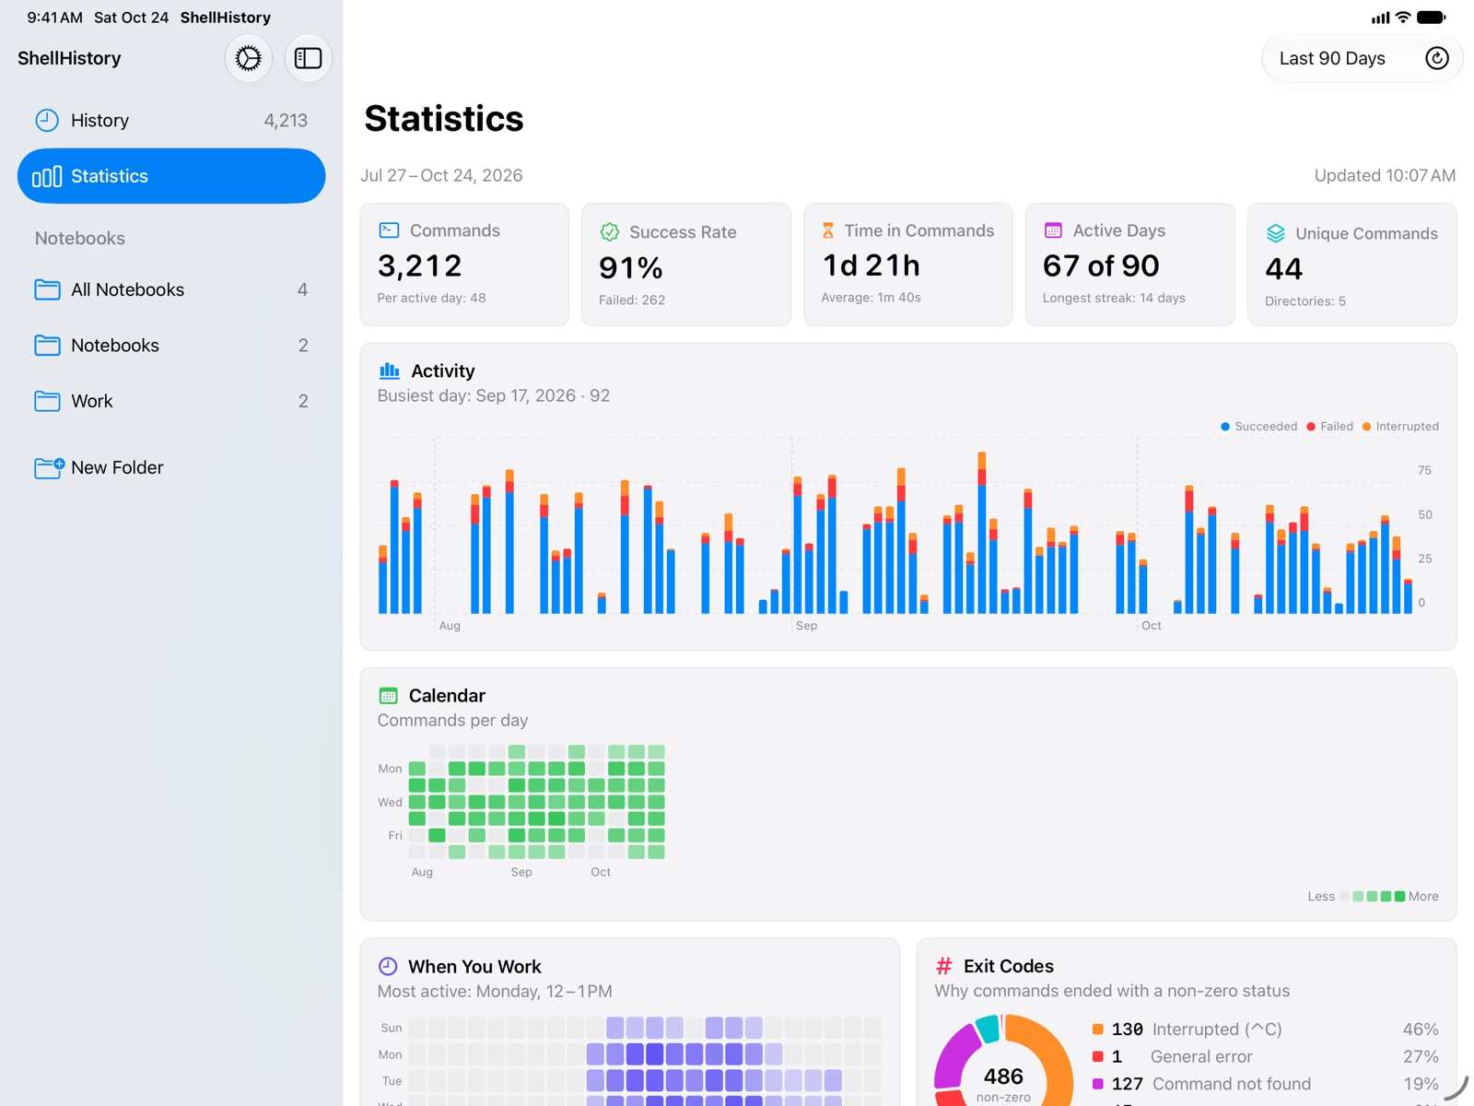1474x1106 pixels.
Task: Click the battery icon in the status bar
Action: click(x=1432, y=18)
